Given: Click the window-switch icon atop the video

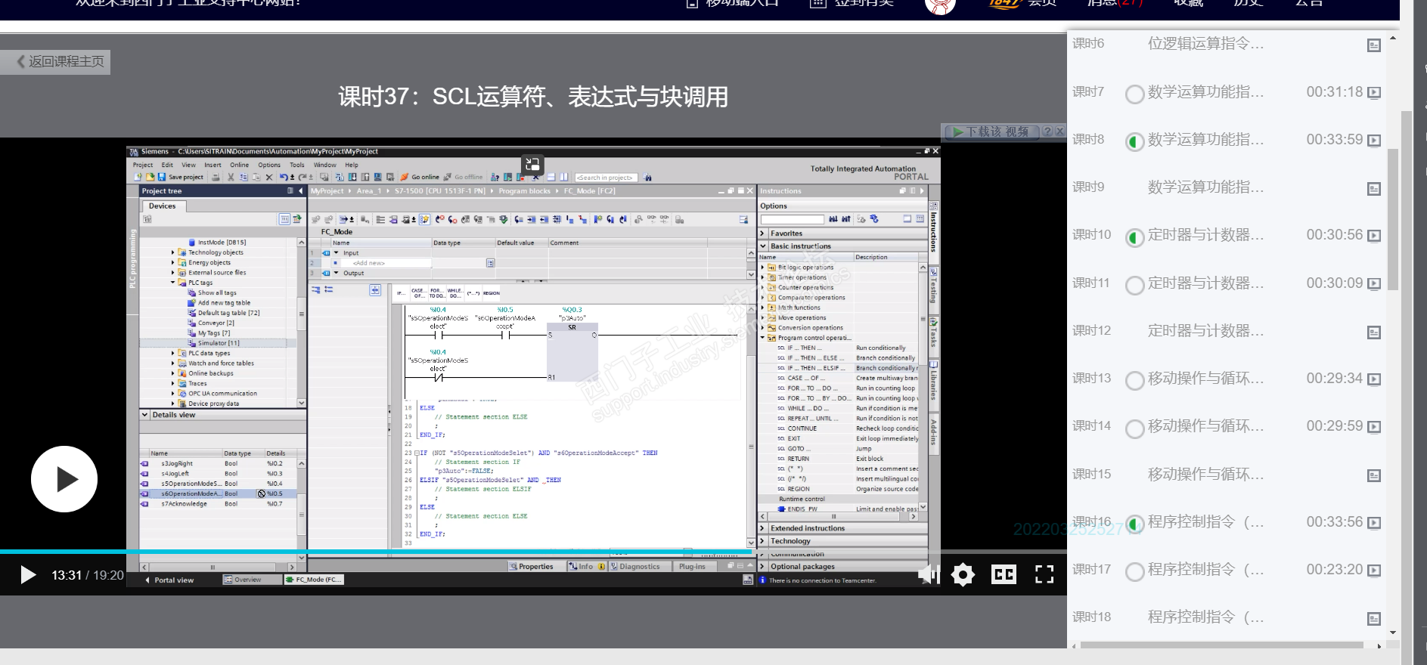Looking at the screenshot, I should [532, 164].
